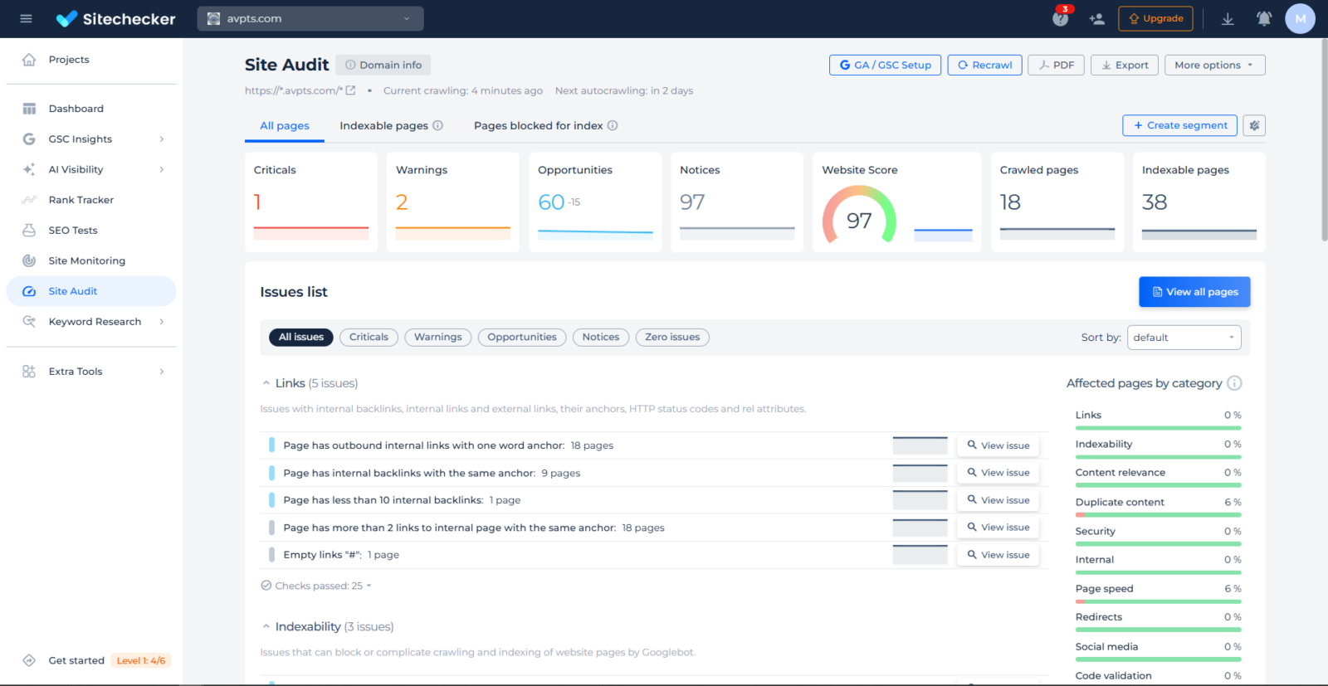Click the Export button
This screenshot has height=686, width=1328.
click(x=1125, y=65)
